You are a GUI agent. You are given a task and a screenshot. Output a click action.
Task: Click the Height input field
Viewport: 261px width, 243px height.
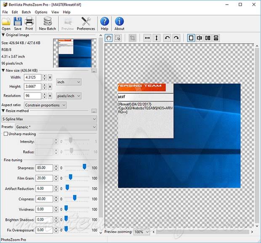[33, 86]
